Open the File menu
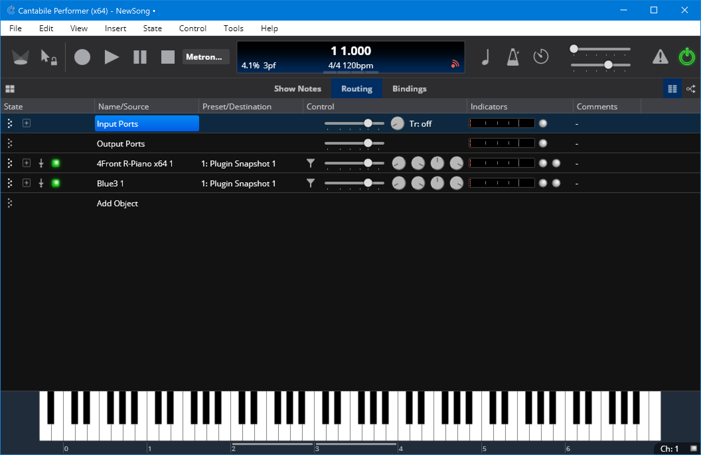Screen dimensions: 701x455 pyautogui.click(x=15, y=29)
